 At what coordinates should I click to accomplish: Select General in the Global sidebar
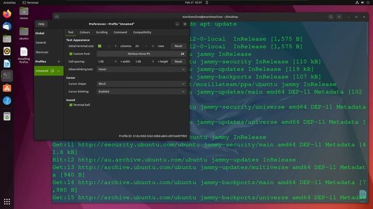point(41,42)
